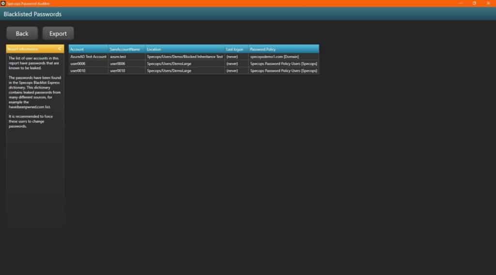This screenshot has height=275, width=496.
Task: Click the recommendation to force password changes
Action: click(x=31, y=121)
